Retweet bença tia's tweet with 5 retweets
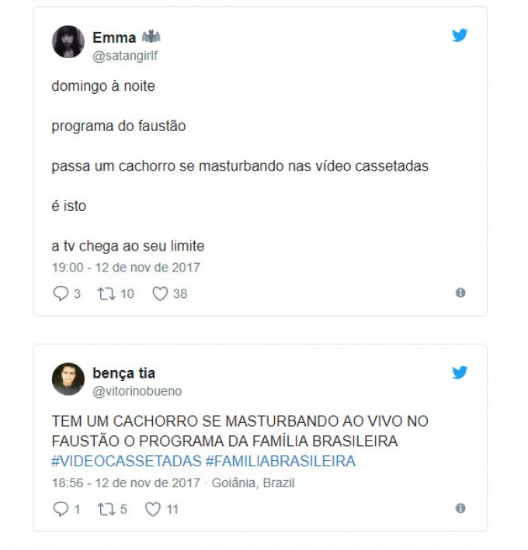The height and width of the screenshot is (550, 528). pos(106,509)
